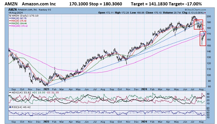Click the red down arrow after Chg value
The image size is (217, 124).
[205, 13]
